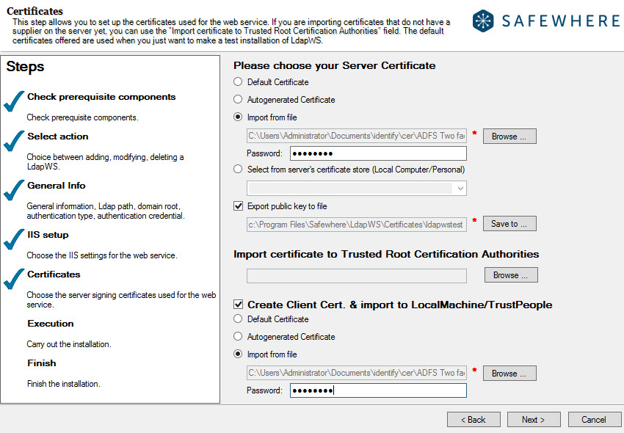The height and width of the screenshot is (433, 624).
Task: Click Save to for exported public key
Action: click(509, 223)
